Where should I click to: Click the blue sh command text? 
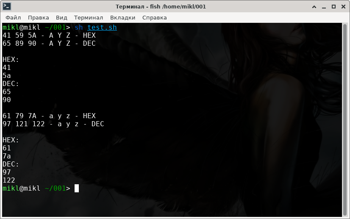[x=79, y=28]
